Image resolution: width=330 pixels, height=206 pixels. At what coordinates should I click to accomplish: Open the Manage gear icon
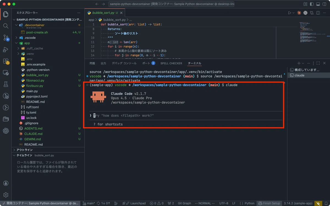(x=6, y=195)
